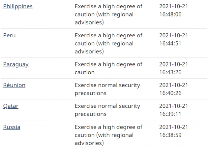The height and width of the screenshot is (148, 211).
Task: Click the Qatar country link
Action: (x=11, y=106)
